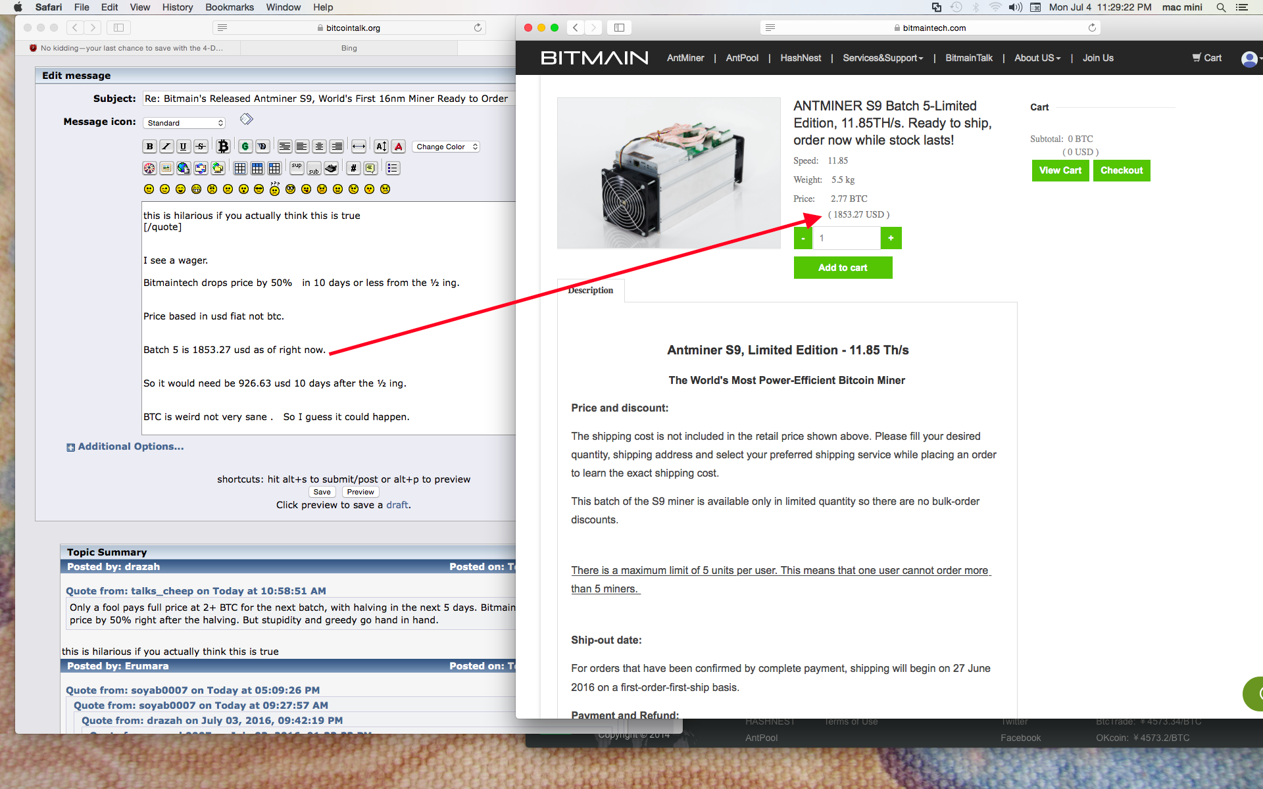Viewport: 1263px width, 789px height.
Task: Apply Shadow text effect
Action: [262, 147]
